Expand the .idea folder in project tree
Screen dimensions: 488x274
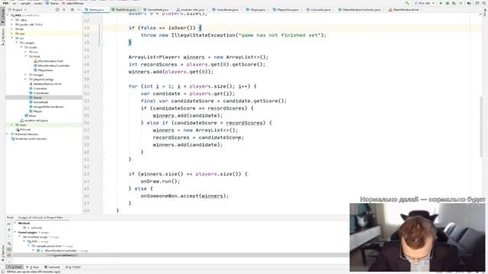(x=12, y=20)
